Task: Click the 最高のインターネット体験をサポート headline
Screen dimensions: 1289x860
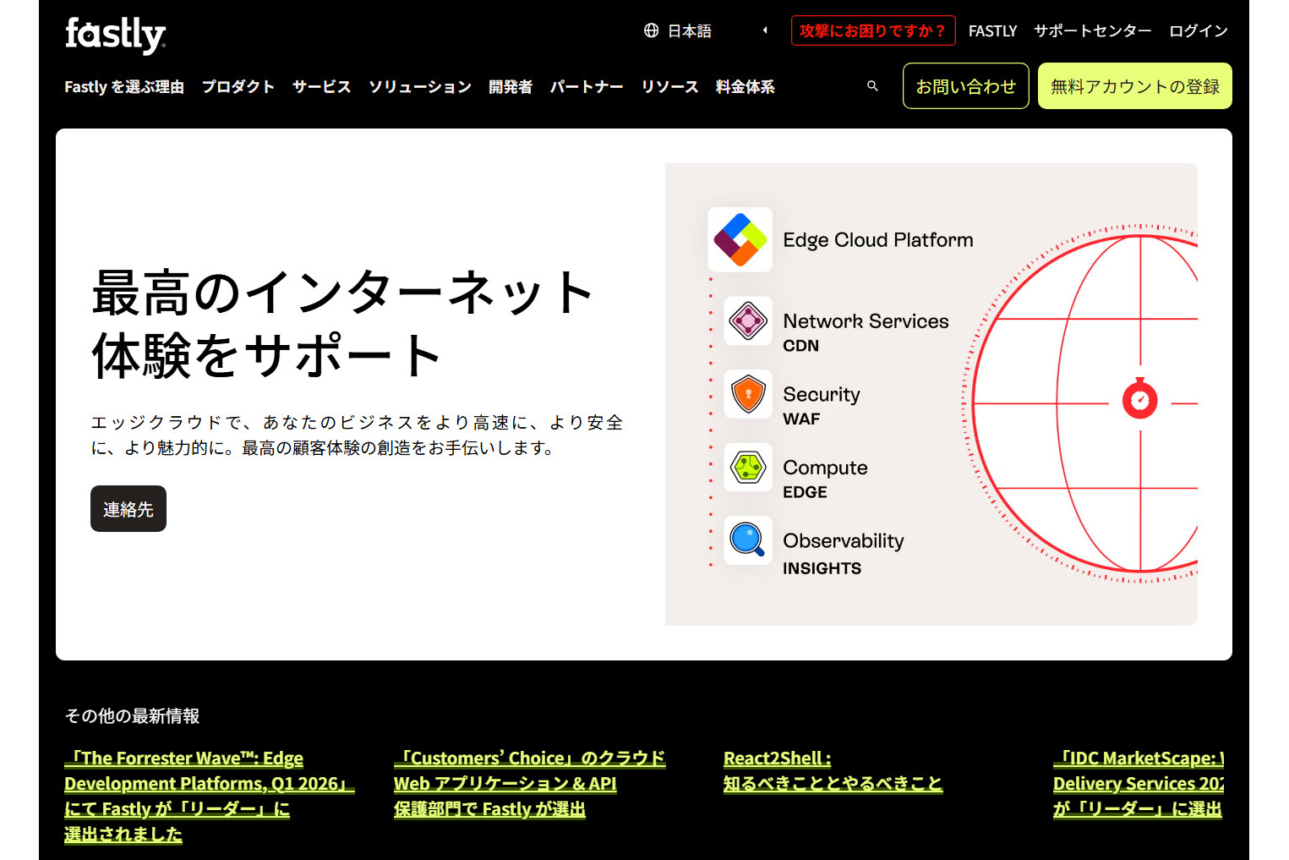Action: coord(341,324)
